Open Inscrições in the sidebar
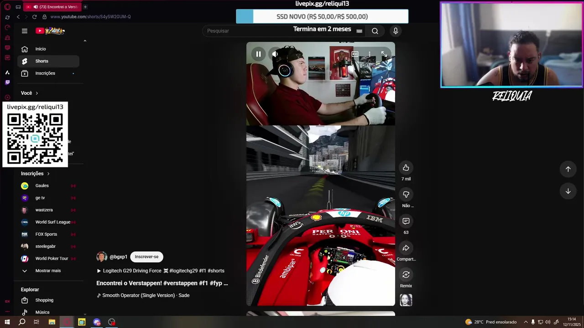Image resolution: width=584 pixels, height=328 pixels. [x=48, y=73]
